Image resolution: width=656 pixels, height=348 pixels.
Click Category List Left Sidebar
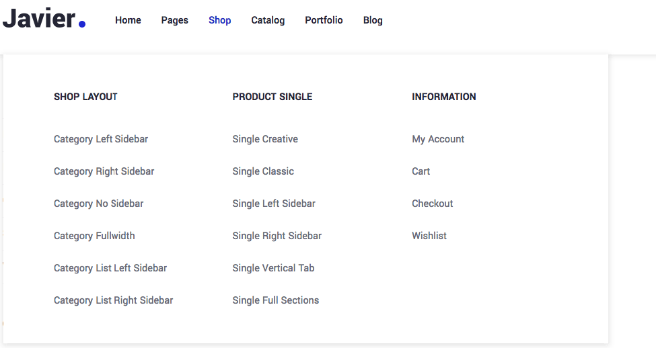click(110, 268)
